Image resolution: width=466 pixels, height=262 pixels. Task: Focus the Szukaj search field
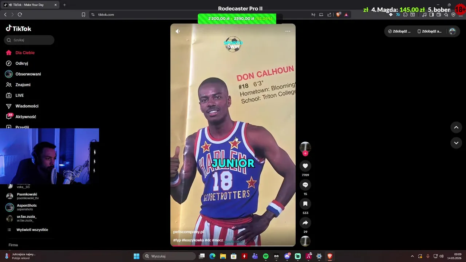[29, 40]
